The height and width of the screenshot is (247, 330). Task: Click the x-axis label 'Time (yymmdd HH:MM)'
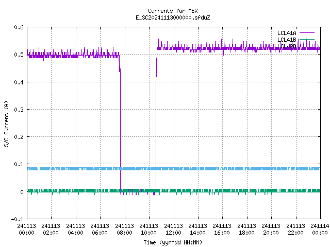[x=173, y=242]
